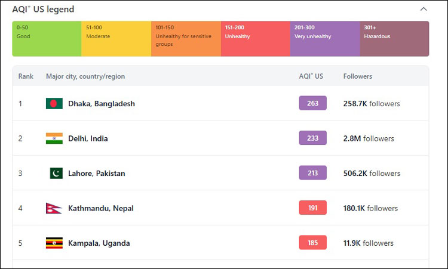Select the green Good 0-50 swatch
Viewport: 448px width, 269px height.
47,39
